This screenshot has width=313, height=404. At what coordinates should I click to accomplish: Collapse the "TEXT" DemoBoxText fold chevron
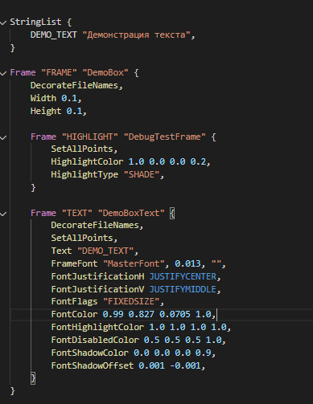coord(3,214)
